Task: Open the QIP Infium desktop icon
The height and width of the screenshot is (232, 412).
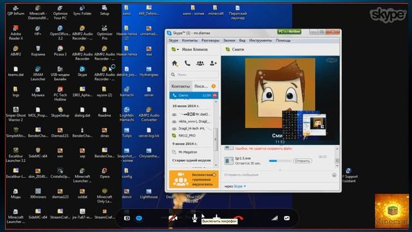Action: tap(15, 10)
